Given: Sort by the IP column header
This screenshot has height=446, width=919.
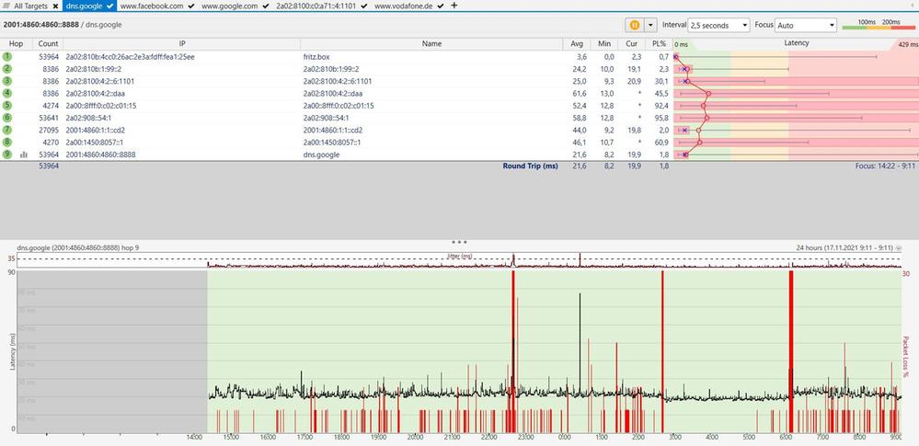Looking at the screenshot, I should pyautogui.click(x=182, y=43).
